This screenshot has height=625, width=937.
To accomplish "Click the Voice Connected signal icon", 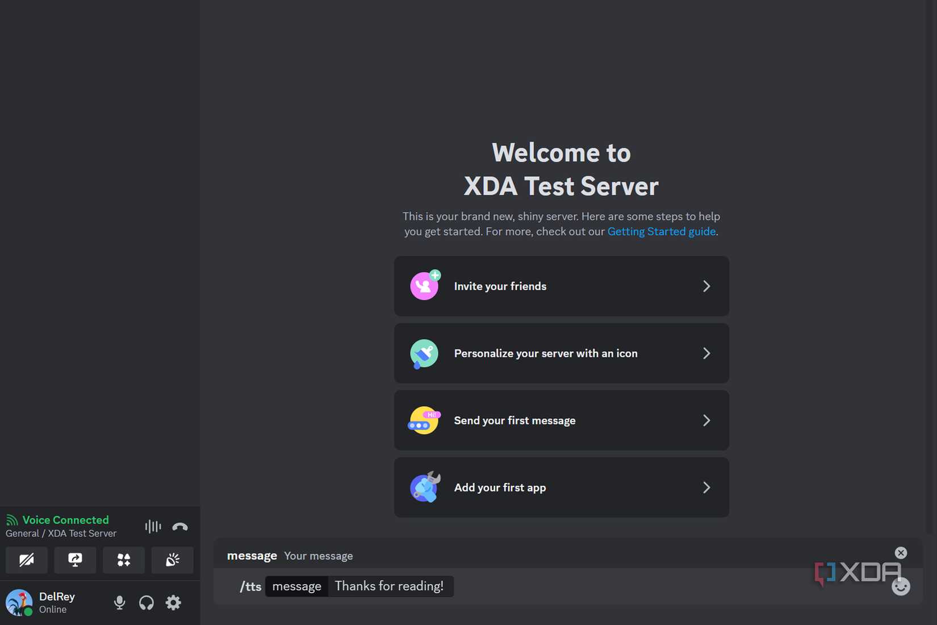I will pos(12,520).
